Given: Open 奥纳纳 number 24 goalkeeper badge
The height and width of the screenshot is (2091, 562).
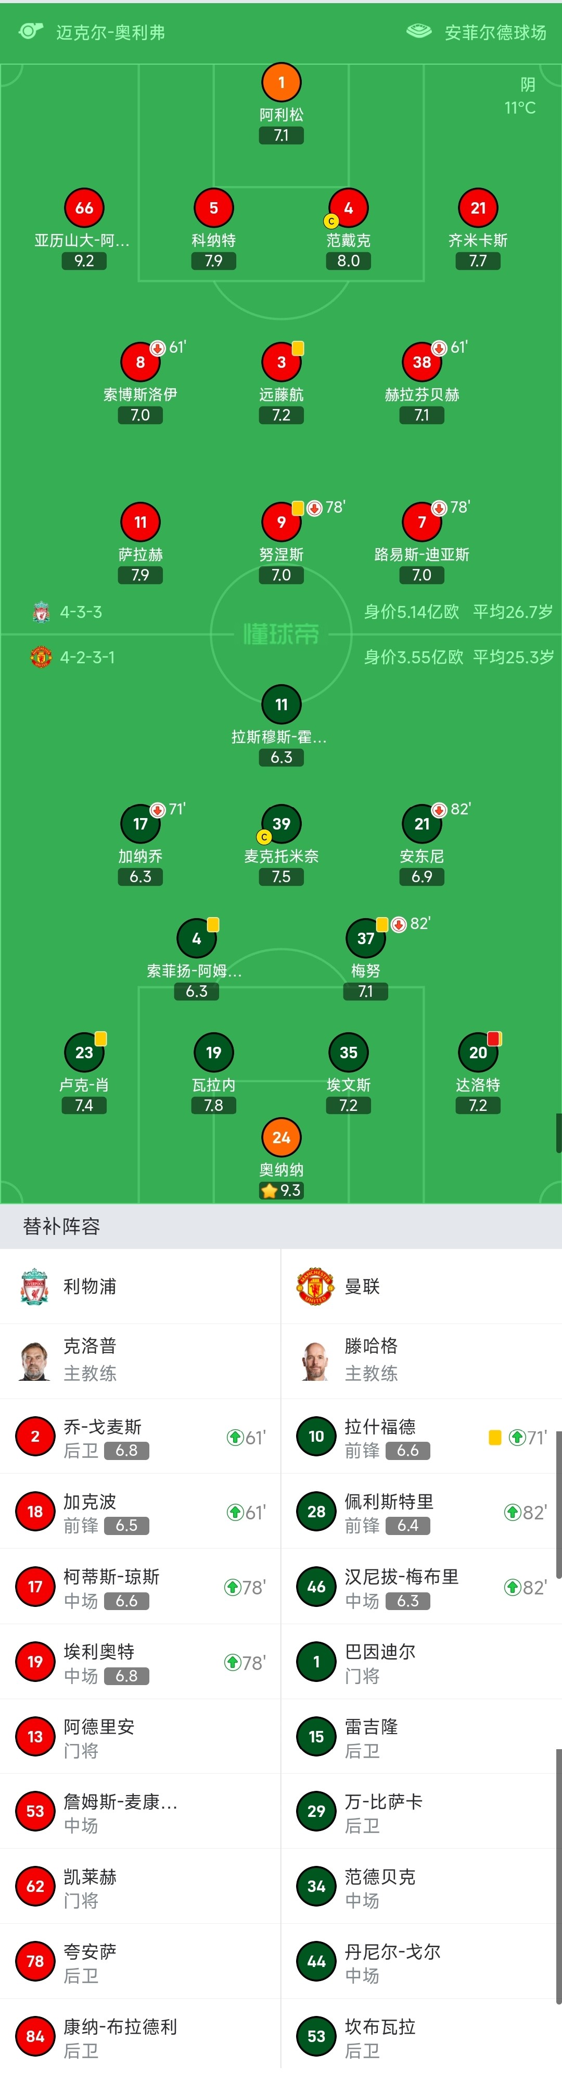Looking at the screenshot, I should click(282, 1137).
